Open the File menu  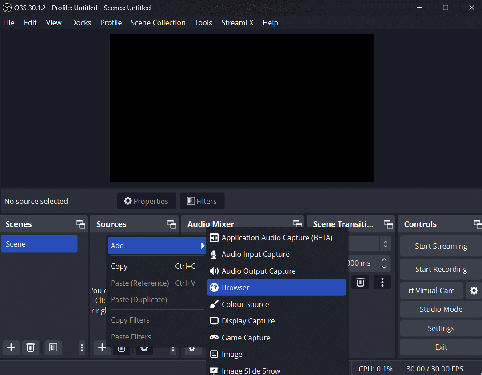click(x=9, y=23)
